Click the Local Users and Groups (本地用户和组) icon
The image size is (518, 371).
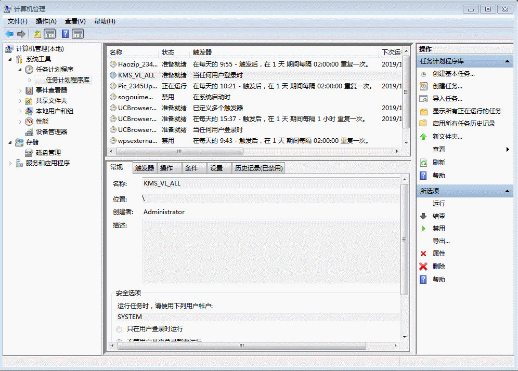pyautogui.click(x=29, y=111)
